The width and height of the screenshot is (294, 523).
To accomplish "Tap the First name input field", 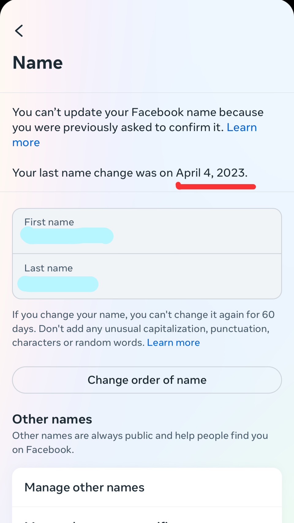I will (147, 231).
